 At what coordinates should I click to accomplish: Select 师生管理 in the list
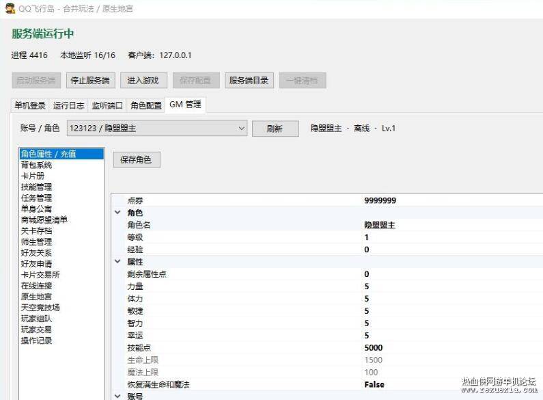click(x=61, y=241)
